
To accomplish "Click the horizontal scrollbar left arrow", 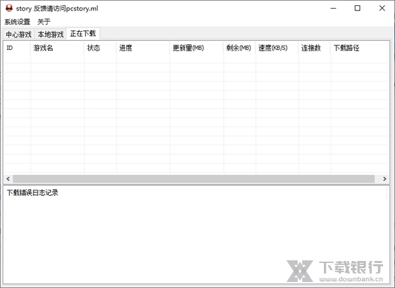I will click(x=8, y=179).
